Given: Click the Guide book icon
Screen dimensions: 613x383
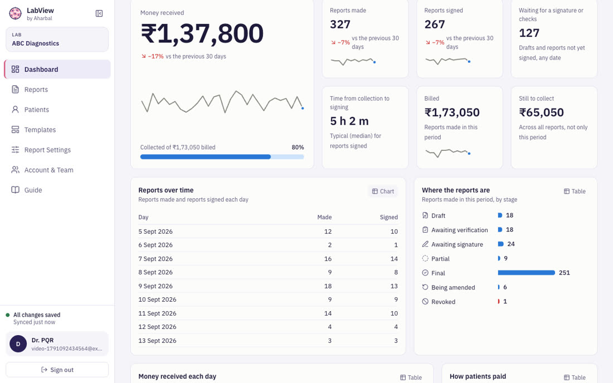Looking at the screenshot, I should 15,190.
